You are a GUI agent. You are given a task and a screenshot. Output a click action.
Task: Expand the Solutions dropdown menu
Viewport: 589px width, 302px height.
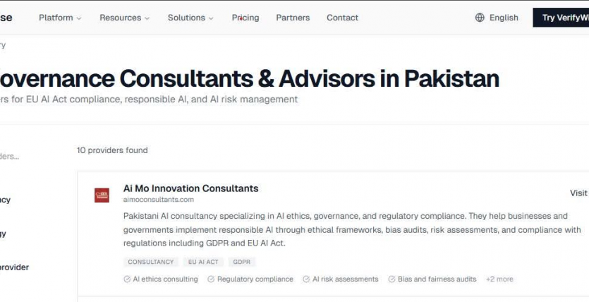pyautogui.click(x=190, y=18)
